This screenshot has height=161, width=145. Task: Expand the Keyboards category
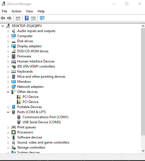pos(8,72)
